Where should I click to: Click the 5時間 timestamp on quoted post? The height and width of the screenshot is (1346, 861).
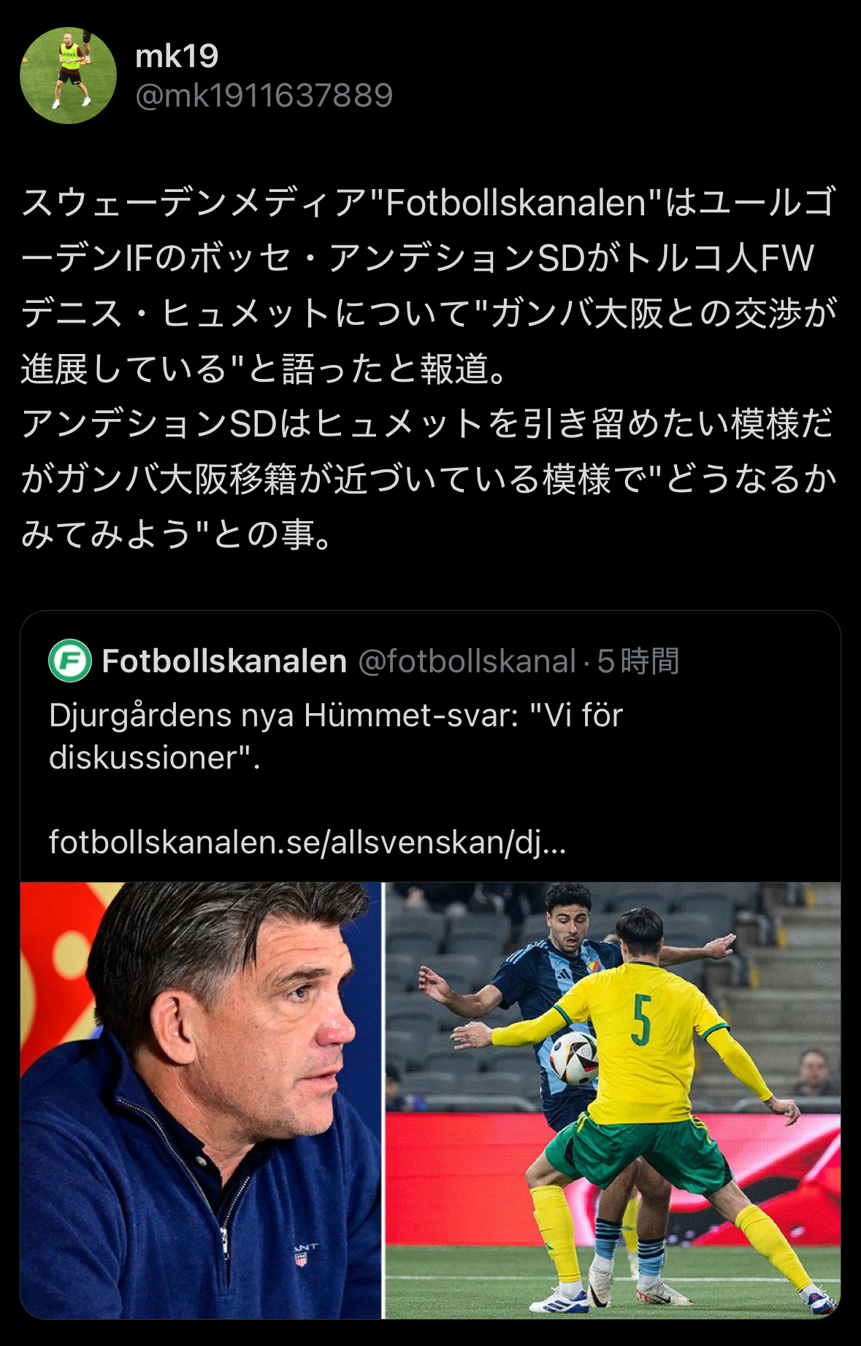click(638, 661)
